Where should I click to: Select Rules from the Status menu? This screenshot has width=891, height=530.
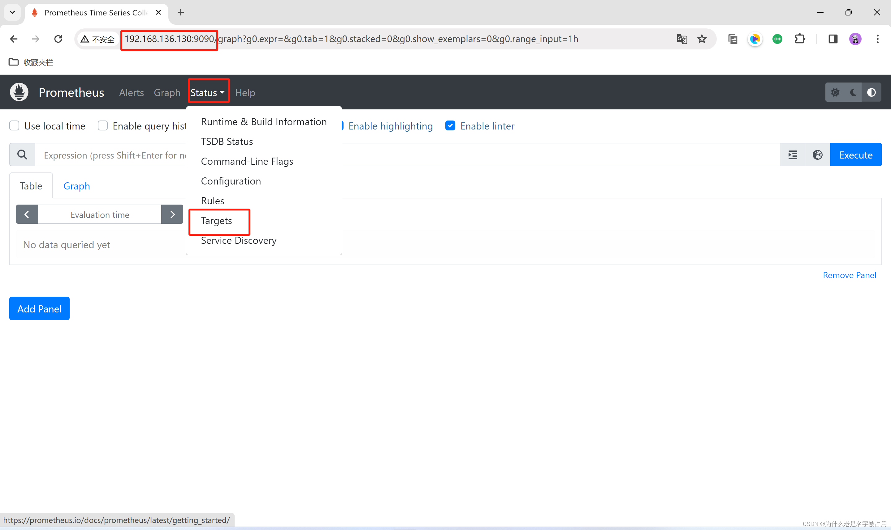264,201
